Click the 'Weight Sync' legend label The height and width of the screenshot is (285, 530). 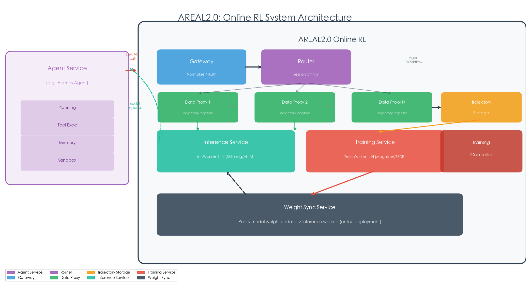159,278
